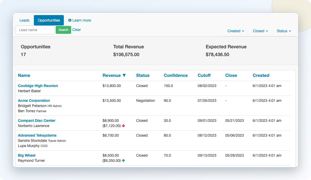This screenshot has height=180, width=311.
Task: Click the contact Bridgett Peterson HR Admin
Action: [40, 106]
